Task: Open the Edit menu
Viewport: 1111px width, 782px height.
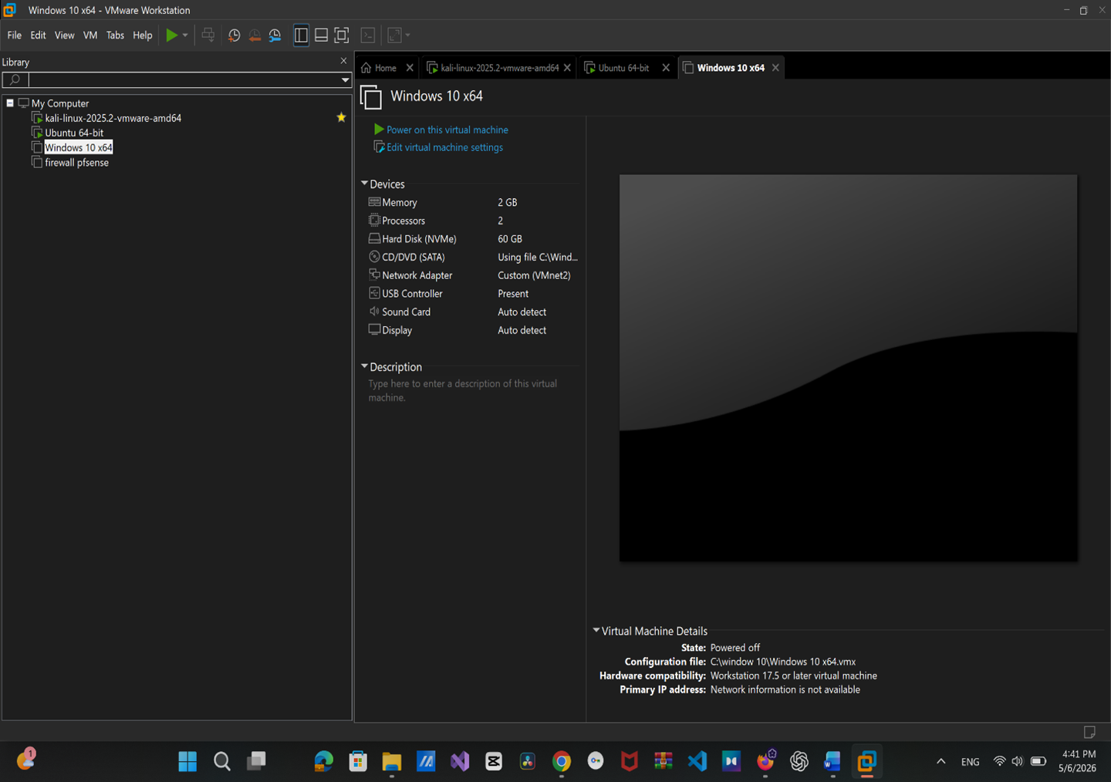Action: (x=38, y=35)
